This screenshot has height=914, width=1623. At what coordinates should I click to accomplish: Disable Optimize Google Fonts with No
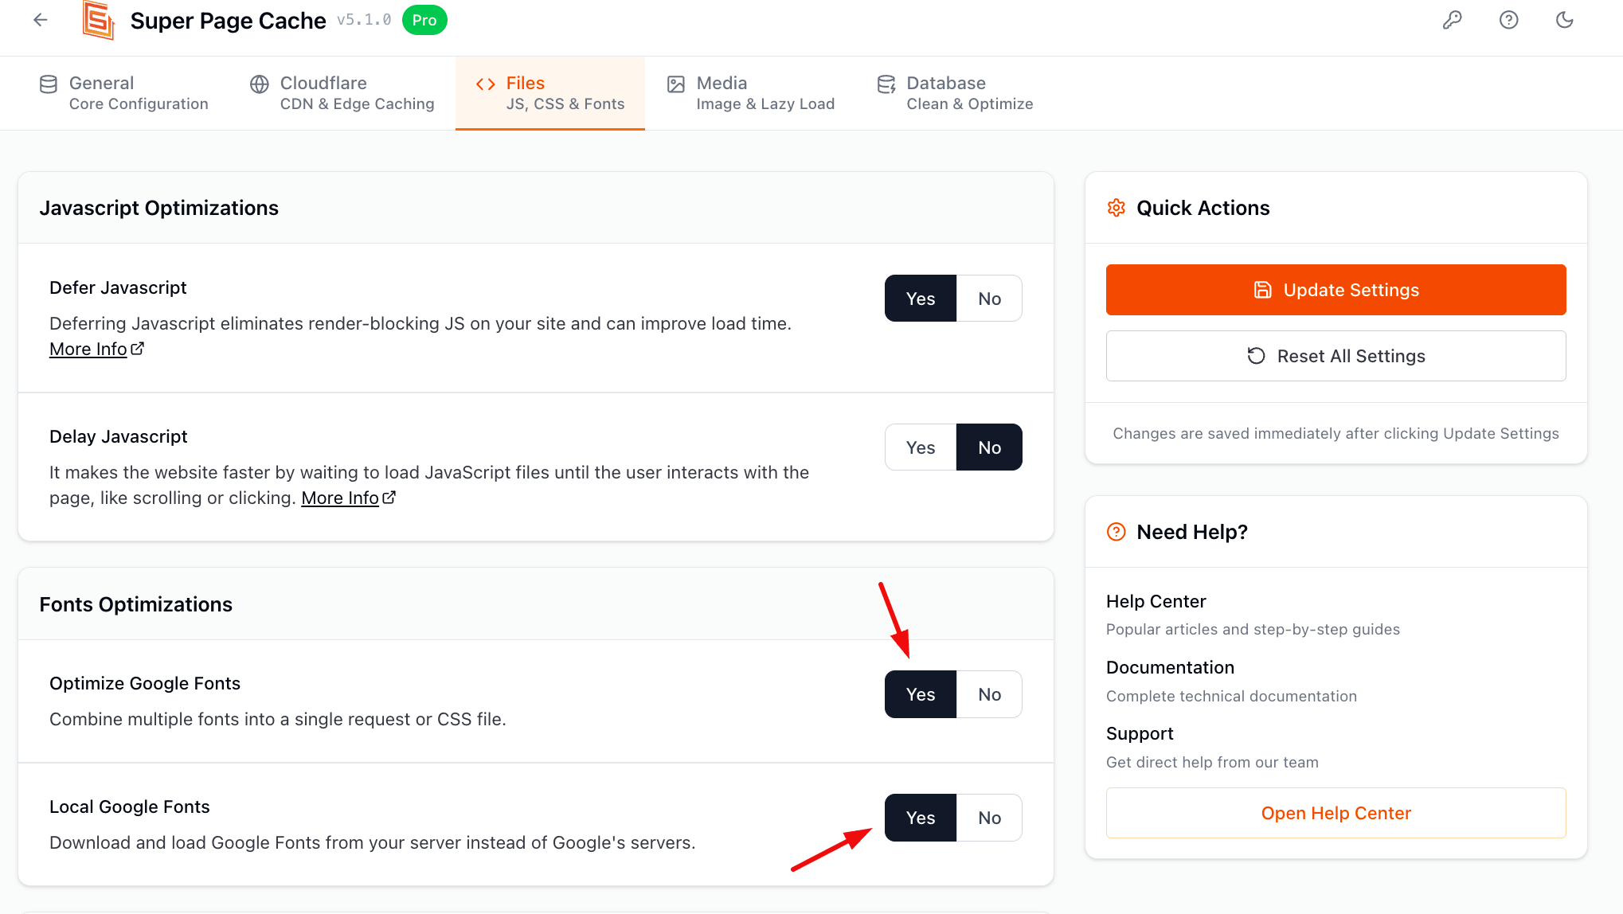(x=989, y=694)
